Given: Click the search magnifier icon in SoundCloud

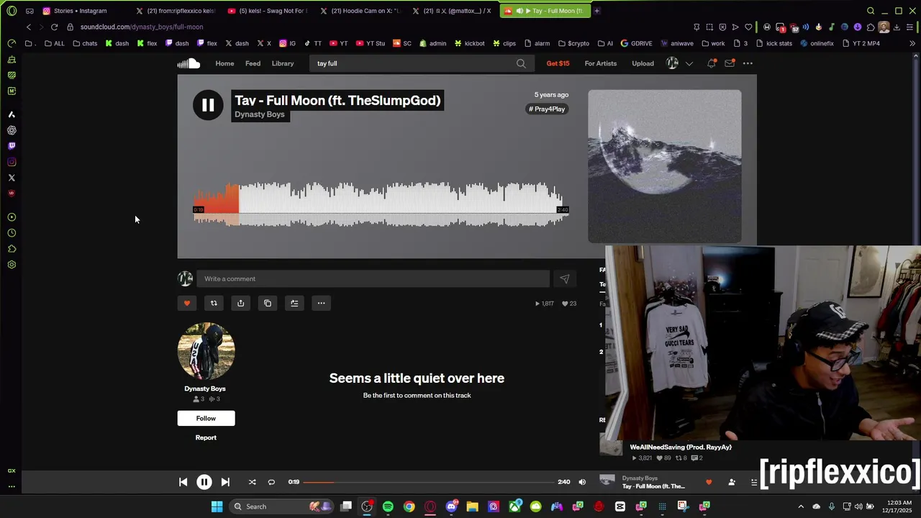Looking at the screenshot, I should [x=521, y=63].
